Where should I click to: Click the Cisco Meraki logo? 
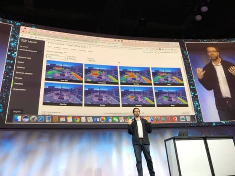tap(29, 41)
